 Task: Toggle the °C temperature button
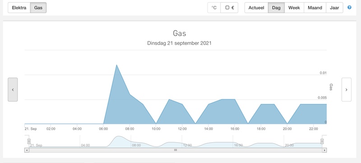tap(214, 8)
